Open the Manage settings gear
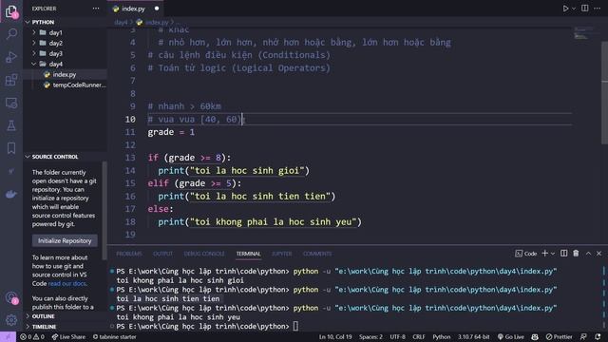Image resolution: width=608 pixels, height=342 pixels. 11,320
